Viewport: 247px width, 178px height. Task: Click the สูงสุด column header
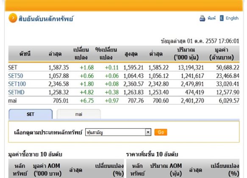131,54
